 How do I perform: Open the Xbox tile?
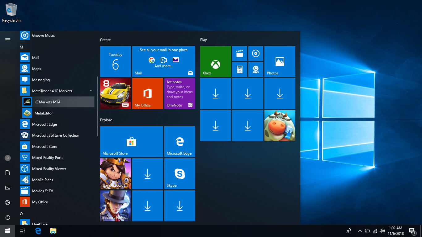coord(216,61)
